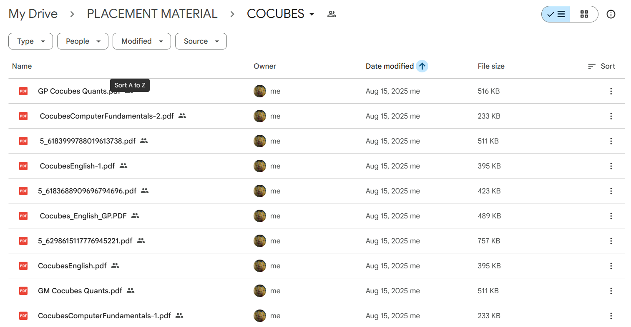Navigate to My Drive breadcrumb
Image resolution: width=631 pixels, height=327 pixels.
33,14
